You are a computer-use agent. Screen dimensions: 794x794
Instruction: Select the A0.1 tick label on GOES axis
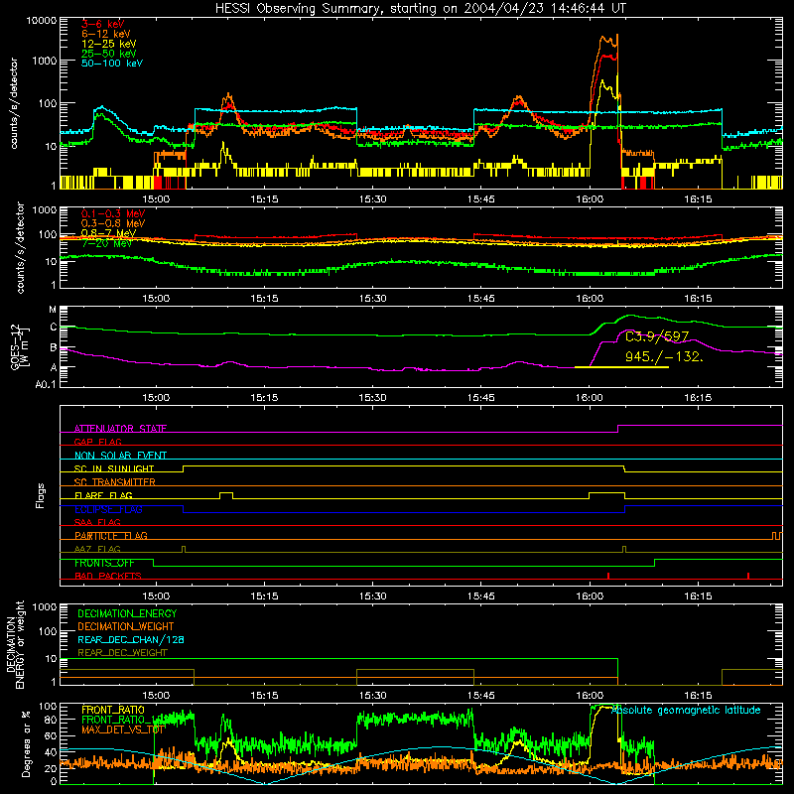(46, 385)
